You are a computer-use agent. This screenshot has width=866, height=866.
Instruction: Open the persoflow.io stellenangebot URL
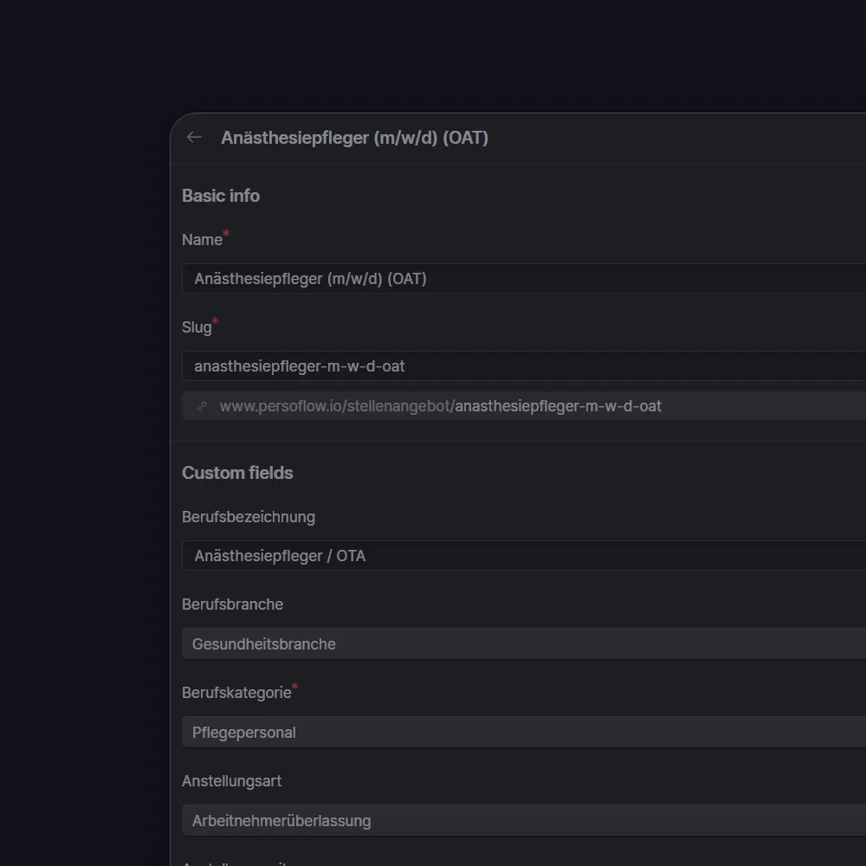(440, 406)
